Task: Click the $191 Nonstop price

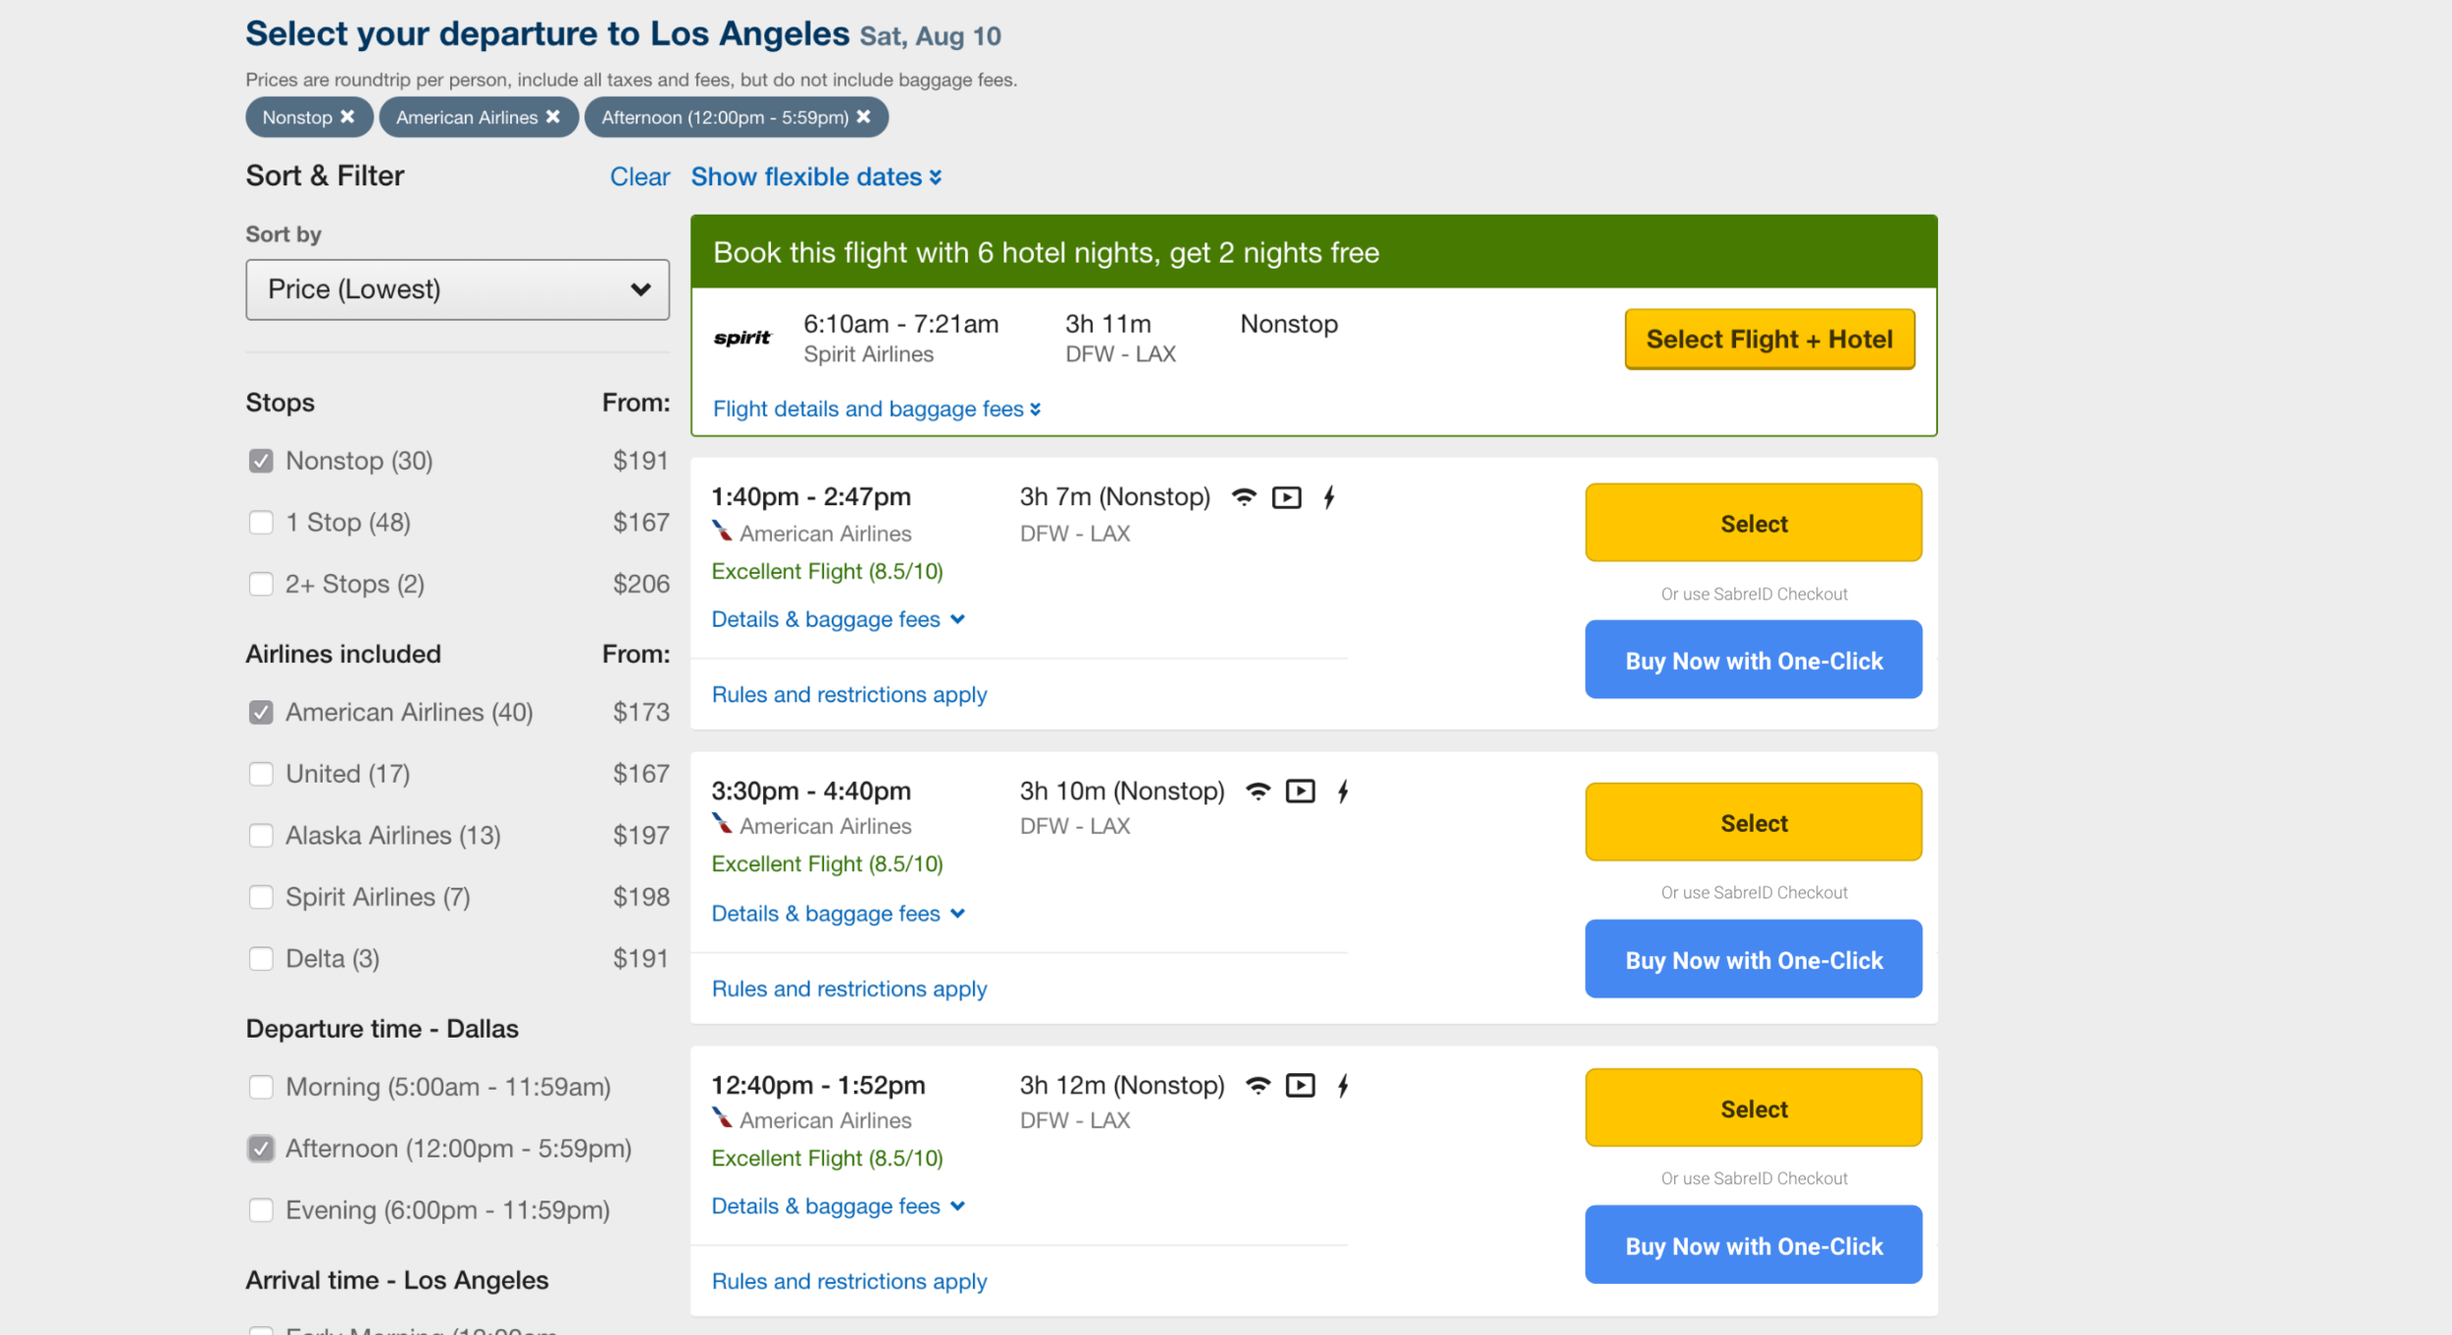Action: [640, 461]
